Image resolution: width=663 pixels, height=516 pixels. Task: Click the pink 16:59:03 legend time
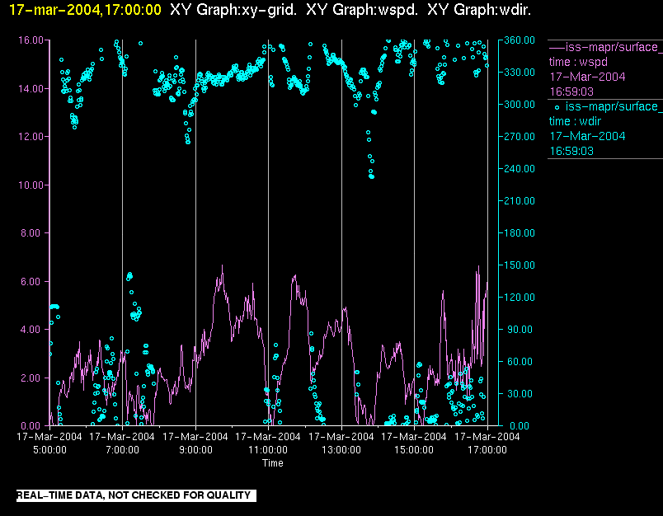(571, 91)
